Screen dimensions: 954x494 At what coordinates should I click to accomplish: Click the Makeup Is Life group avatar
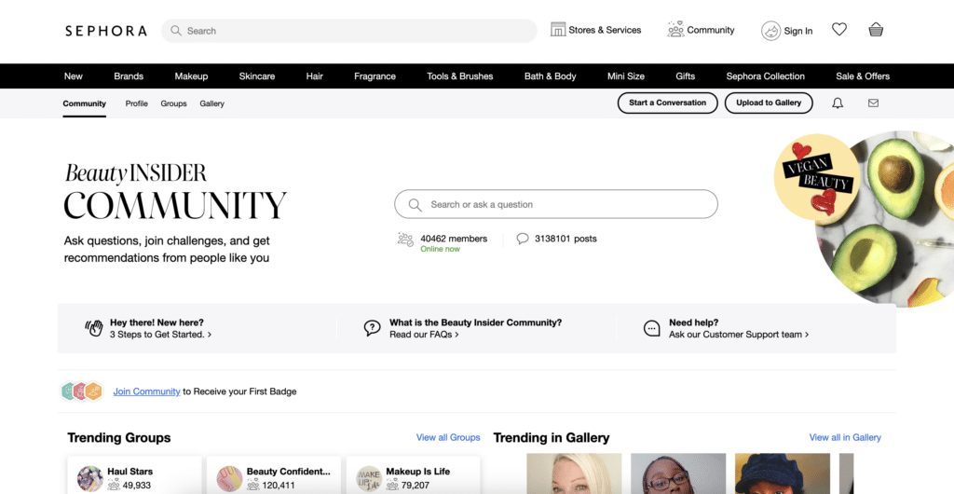click(369, 479)
